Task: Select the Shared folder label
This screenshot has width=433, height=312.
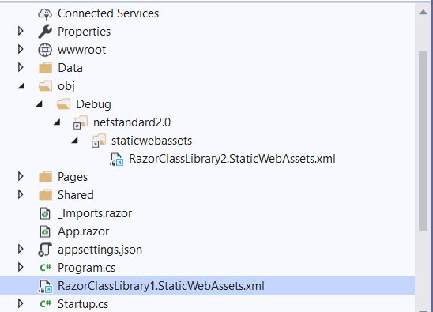Action: coord(76,195)
